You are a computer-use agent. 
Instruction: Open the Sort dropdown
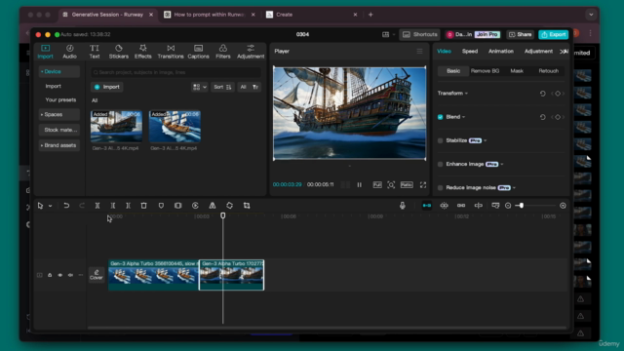coord(222,87)
